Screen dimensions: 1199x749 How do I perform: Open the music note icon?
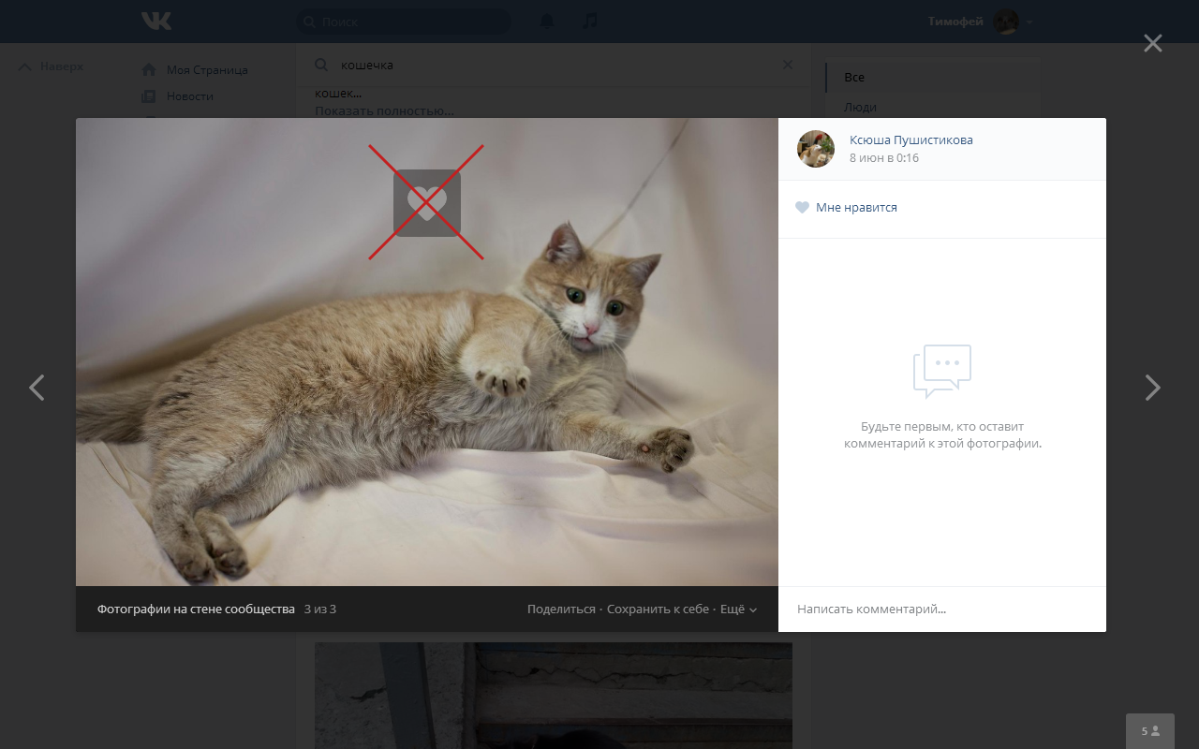[590, 21]
